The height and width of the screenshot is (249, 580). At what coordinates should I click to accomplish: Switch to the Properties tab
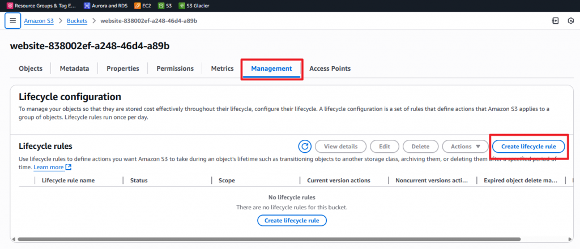[123, 68]
